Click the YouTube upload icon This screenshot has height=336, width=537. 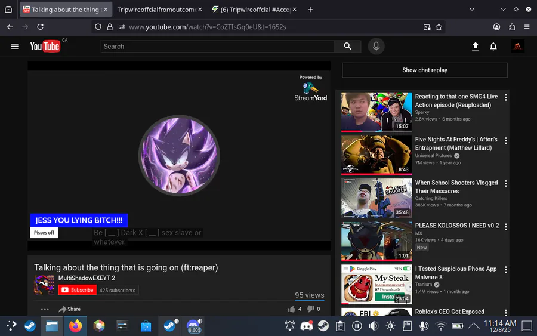click(x=476, y=46)
